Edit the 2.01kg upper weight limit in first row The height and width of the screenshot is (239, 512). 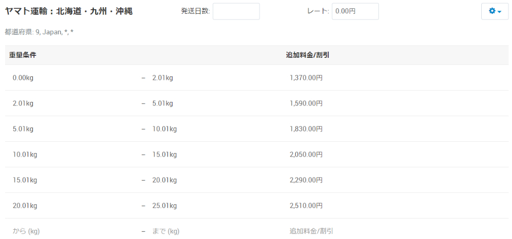163,78
